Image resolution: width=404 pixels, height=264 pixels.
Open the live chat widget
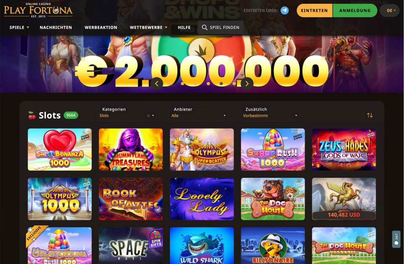tap(396, 239)
